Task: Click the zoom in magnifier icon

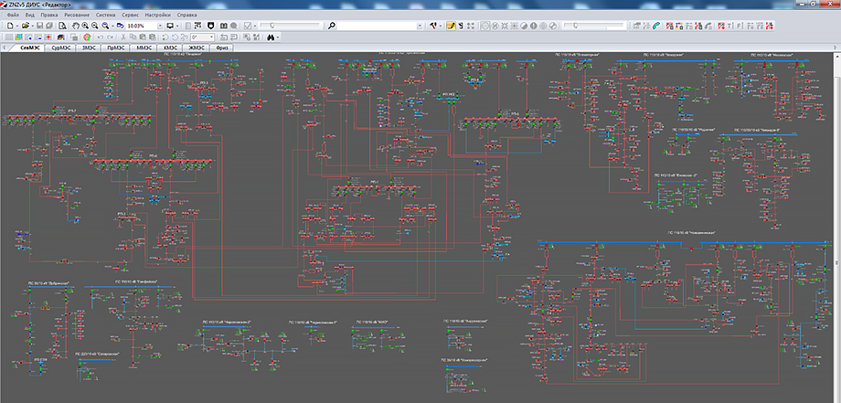Action: (85, 26)
